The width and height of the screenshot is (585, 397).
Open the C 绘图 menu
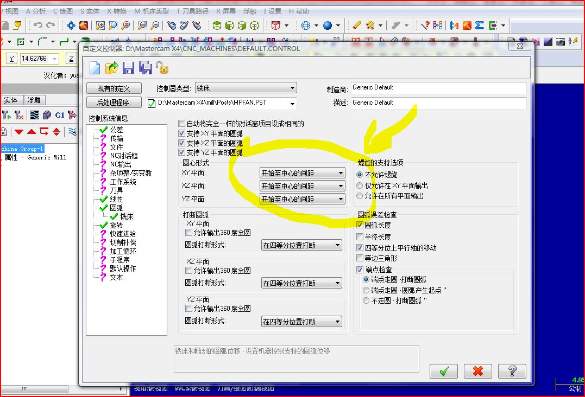point(62,11)
